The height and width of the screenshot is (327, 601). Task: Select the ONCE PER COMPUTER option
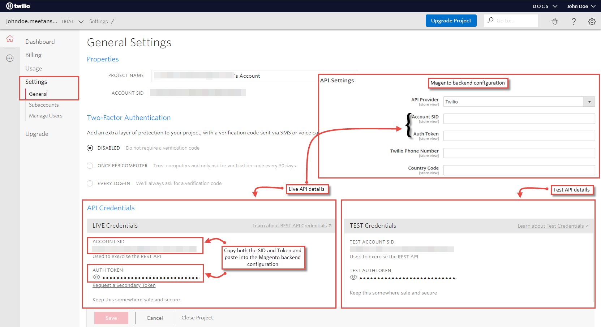[x=90, y=165]
